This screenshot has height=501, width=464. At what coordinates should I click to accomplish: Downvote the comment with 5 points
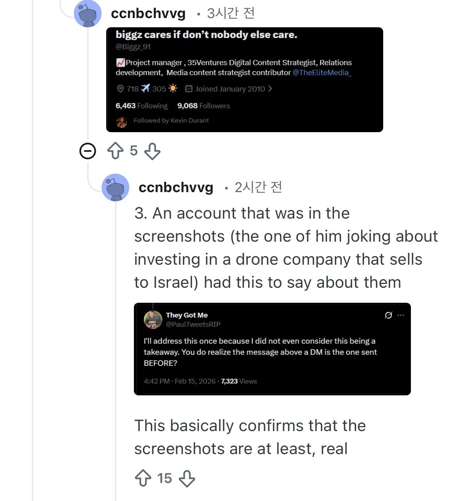click(x=152, y=151)
